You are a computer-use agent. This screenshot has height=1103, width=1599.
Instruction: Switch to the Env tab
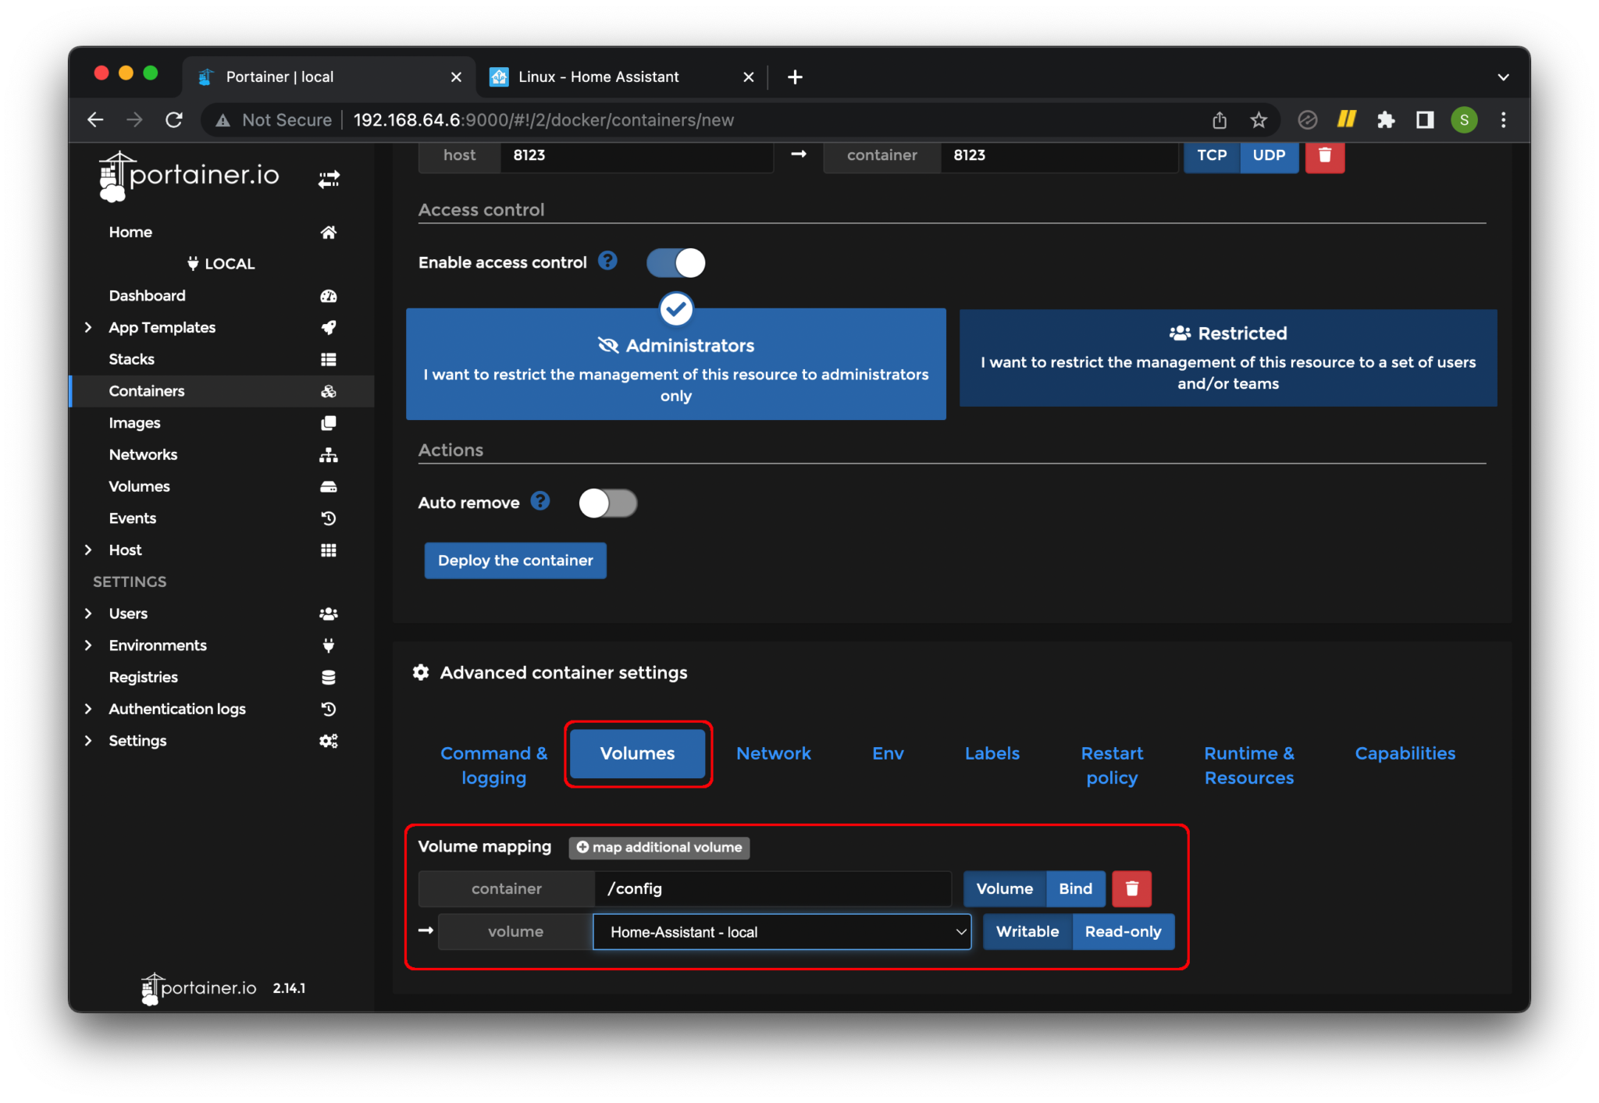(888, 753)
